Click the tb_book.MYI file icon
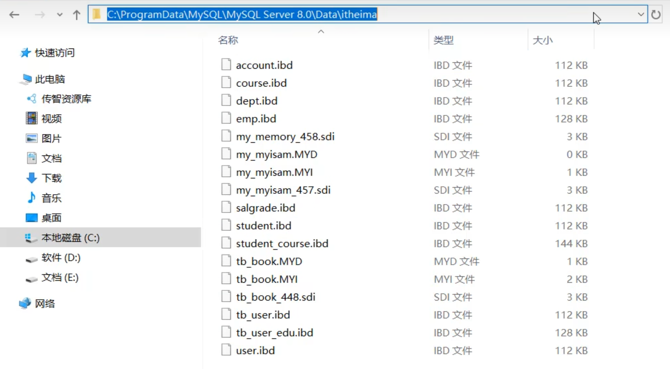 [226, 279]
